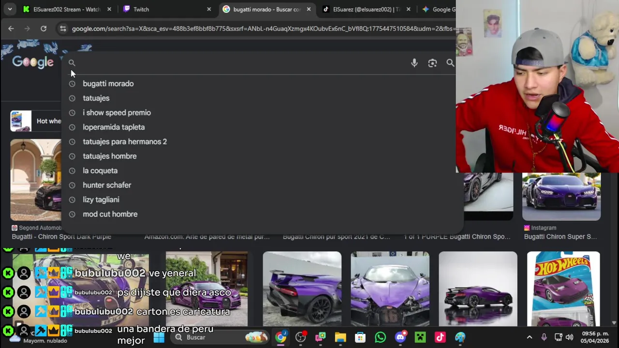This screenshot has height=348, width=619.
Task: Switch to the Twitch tab
Action: [167, 9]
